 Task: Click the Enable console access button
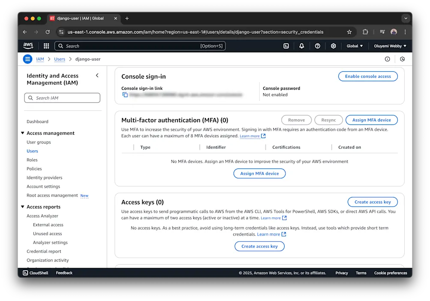tap(368, 76)
